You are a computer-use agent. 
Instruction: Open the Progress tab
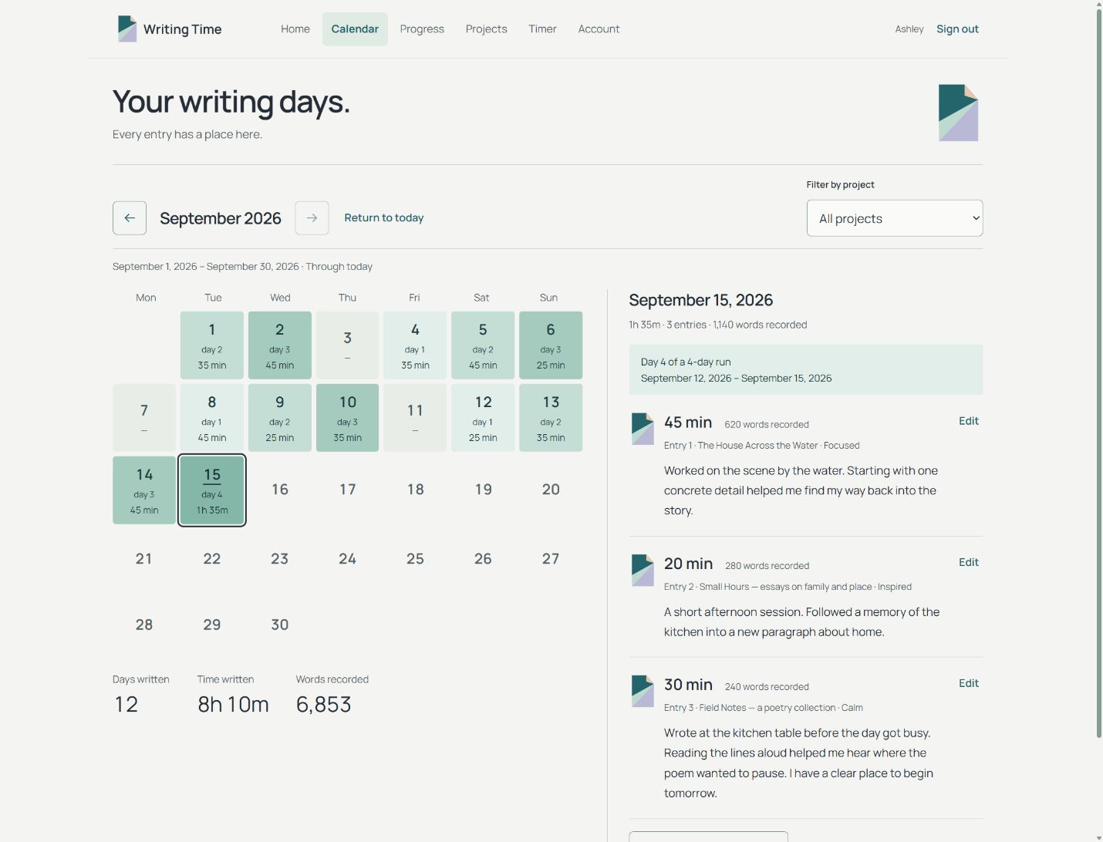click(422, 29)
